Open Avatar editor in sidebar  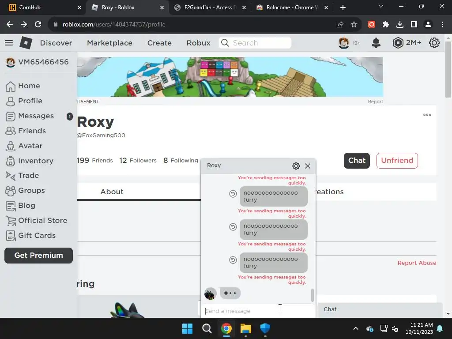coord(24,146)
